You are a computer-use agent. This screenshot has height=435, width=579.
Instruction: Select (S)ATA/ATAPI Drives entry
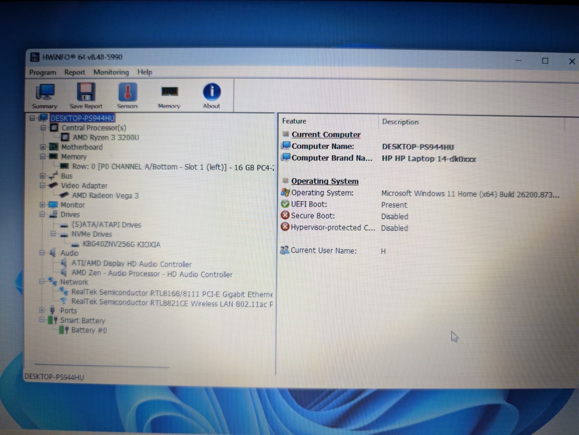point(106,224)
